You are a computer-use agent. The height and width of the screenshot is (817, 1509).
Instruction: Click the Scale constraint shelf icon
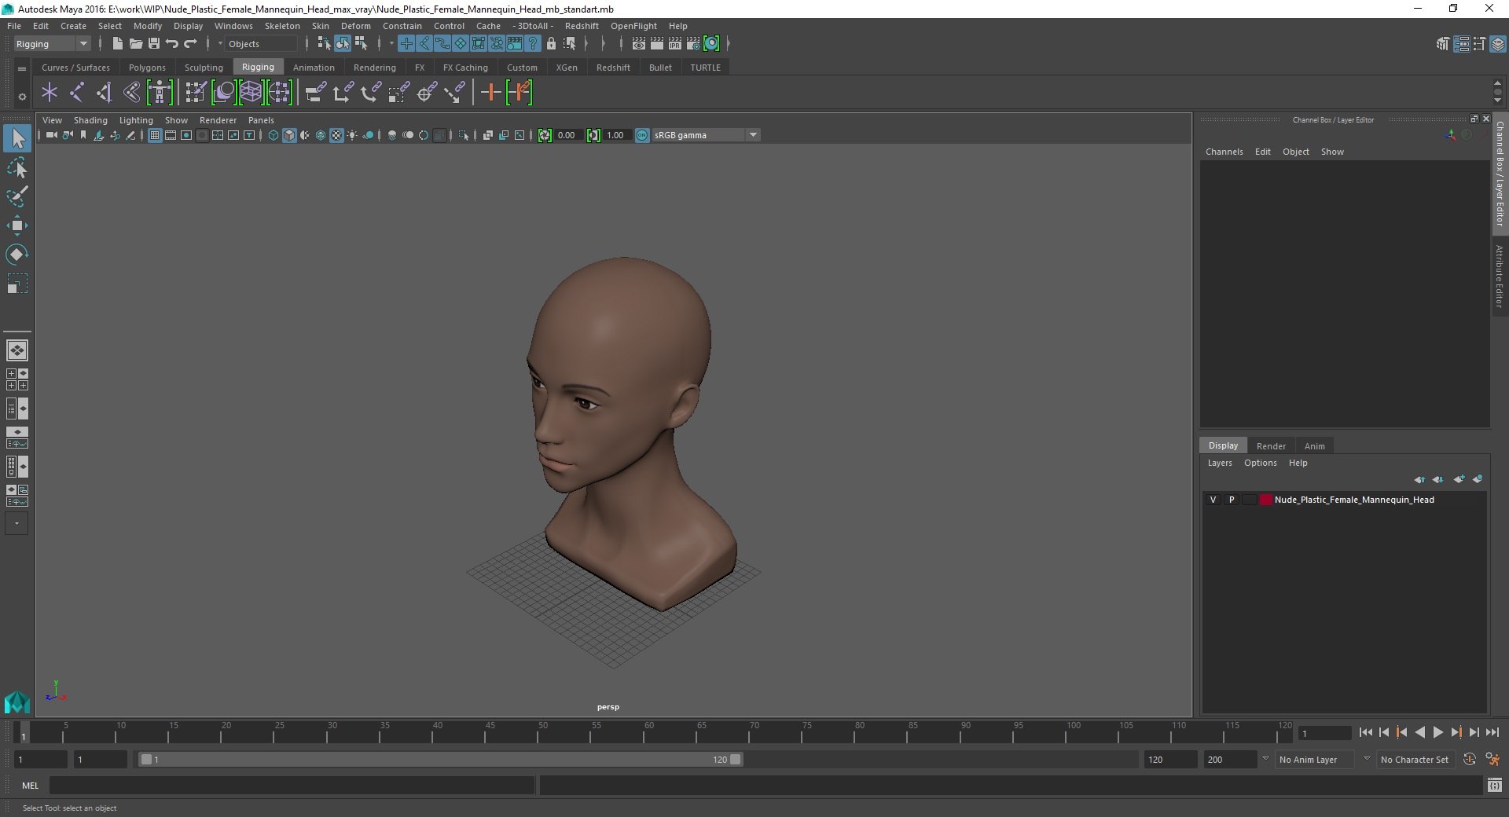coord(398,93)
